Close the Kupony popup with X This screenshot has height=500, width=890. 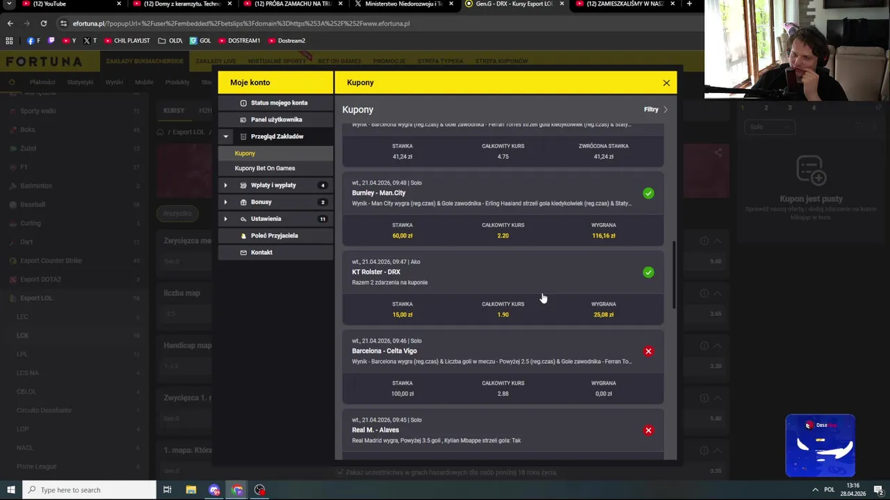666,83
